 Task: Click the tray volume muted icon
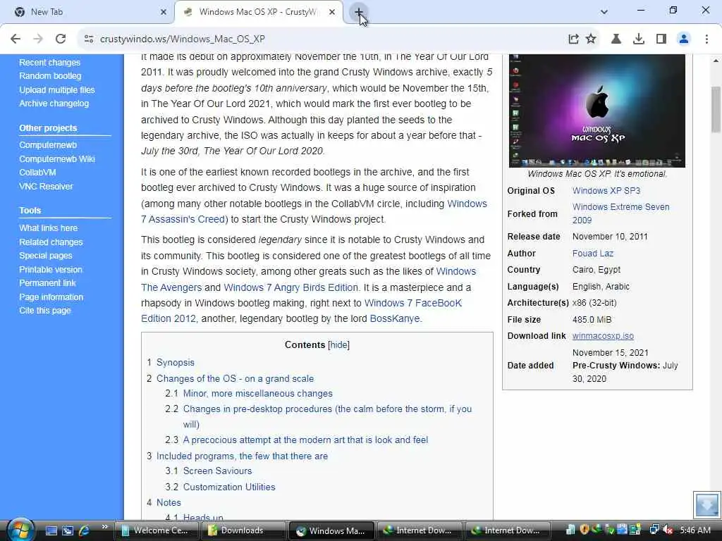[668, 530]
